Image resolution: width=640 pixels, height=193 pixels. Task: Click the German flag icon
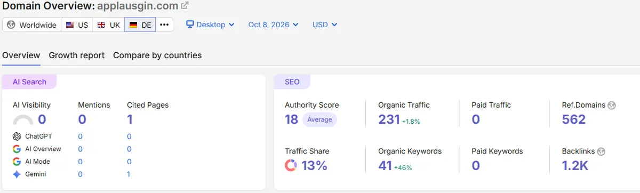click(x=134, y=25)
